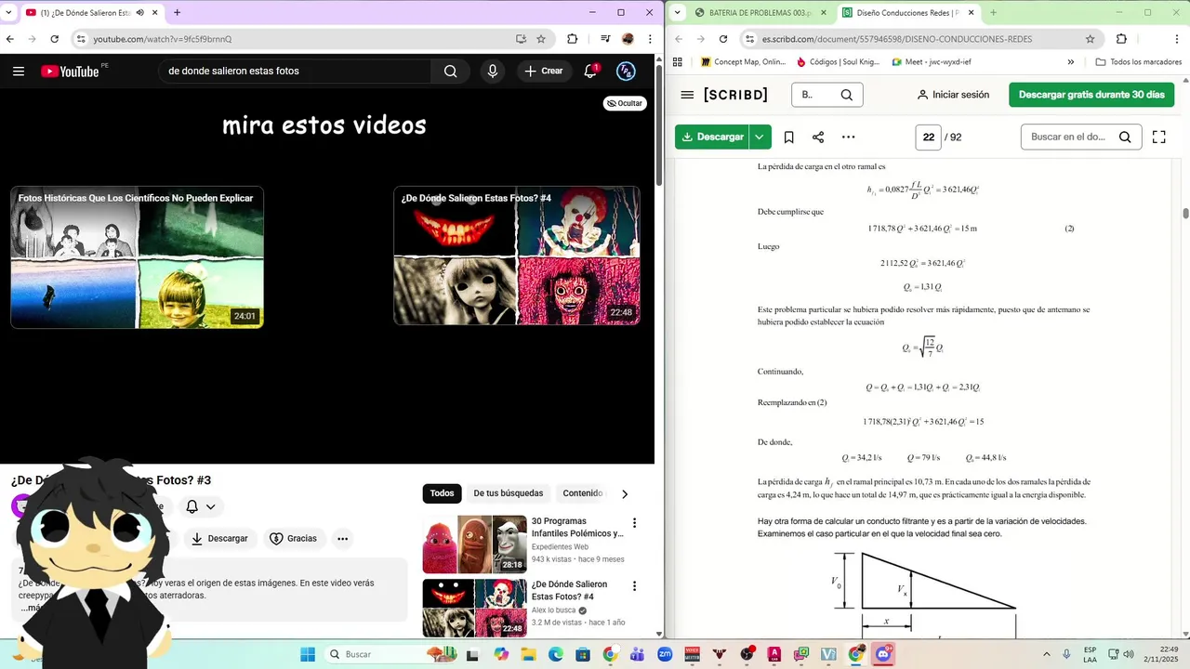Select the Contenido filter chip

[583, 493]
